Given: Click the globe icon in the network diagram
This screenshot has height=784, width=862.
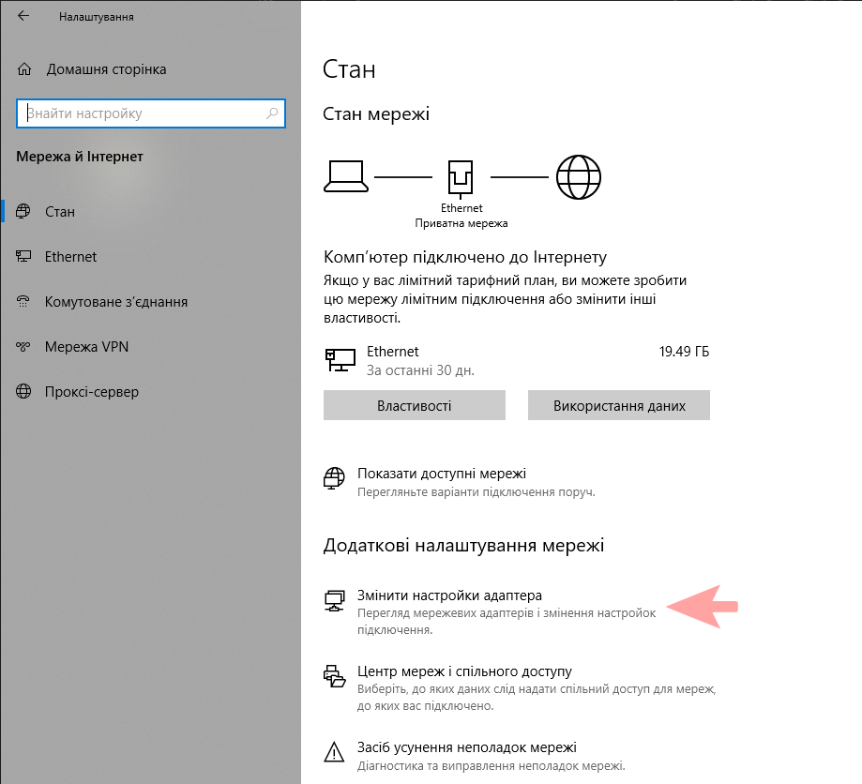Looking at the screenshot, I should pos(579,176).
